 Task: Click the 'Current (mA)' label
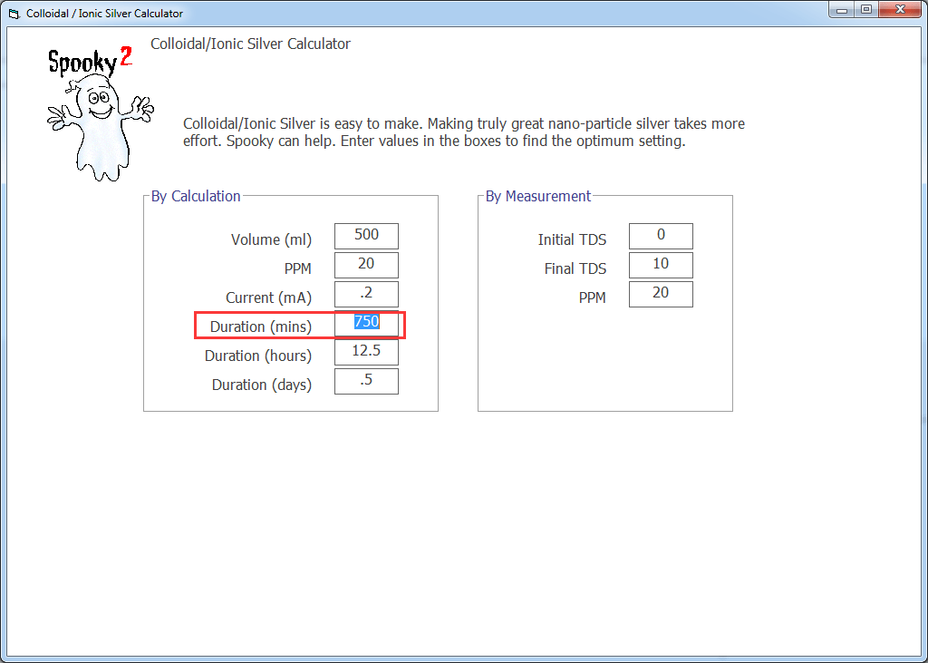[268, 298]
